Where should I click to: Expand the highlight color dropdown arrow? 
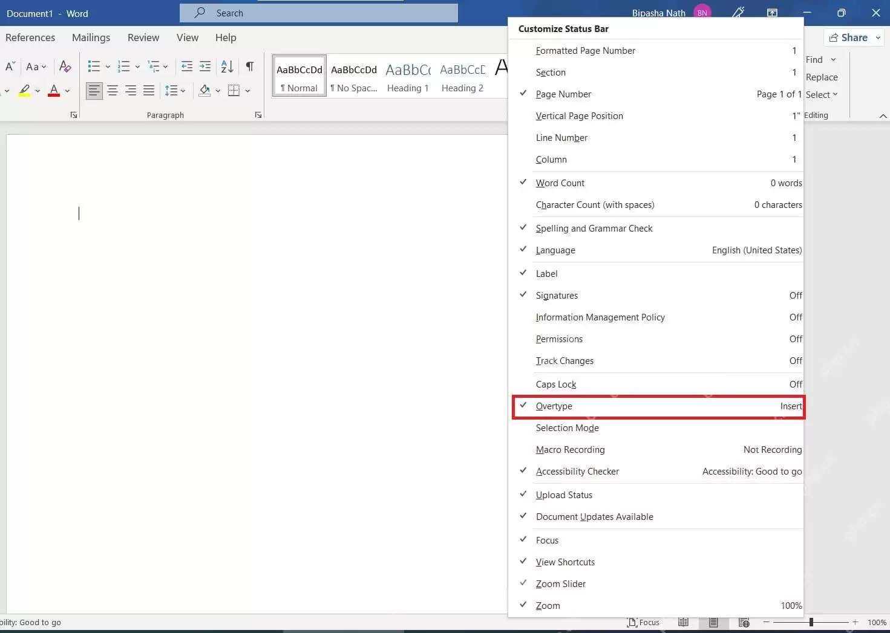[38, 91]
